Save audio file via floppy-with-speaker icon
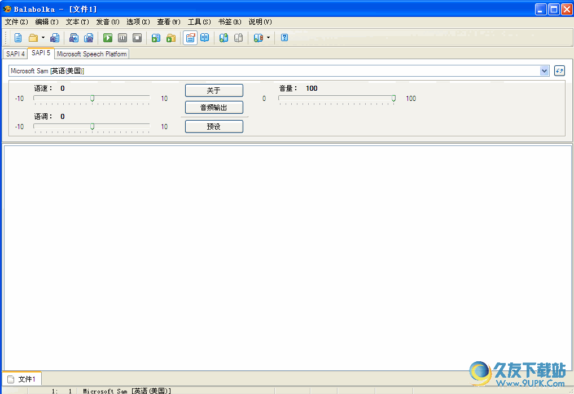 74,38
